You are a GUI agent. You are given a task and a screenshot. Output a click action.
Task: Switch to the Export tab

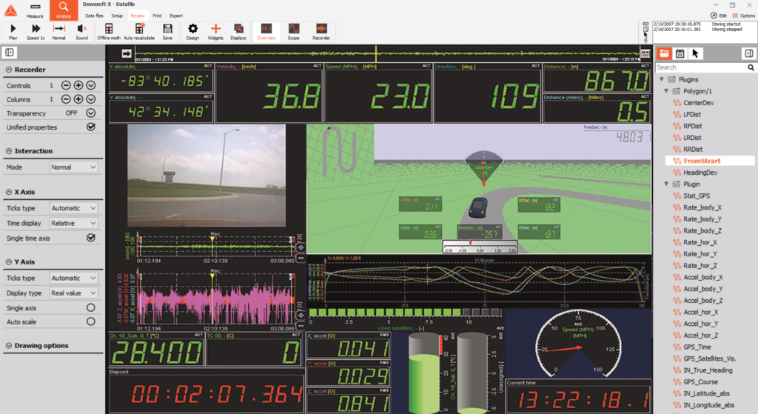176,15
